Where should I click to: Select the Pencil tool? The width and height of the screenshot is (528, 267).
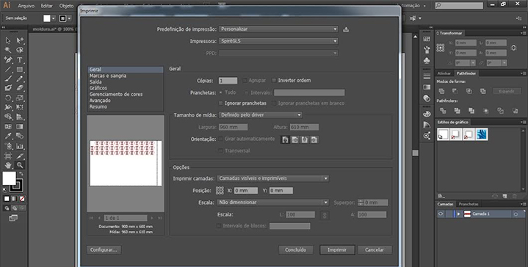[x=20, y=79]
